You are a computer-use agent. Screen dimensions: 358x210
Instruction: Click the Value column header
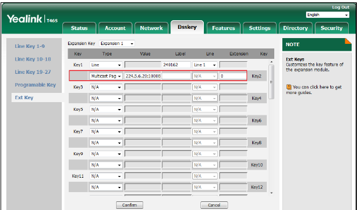145,54
